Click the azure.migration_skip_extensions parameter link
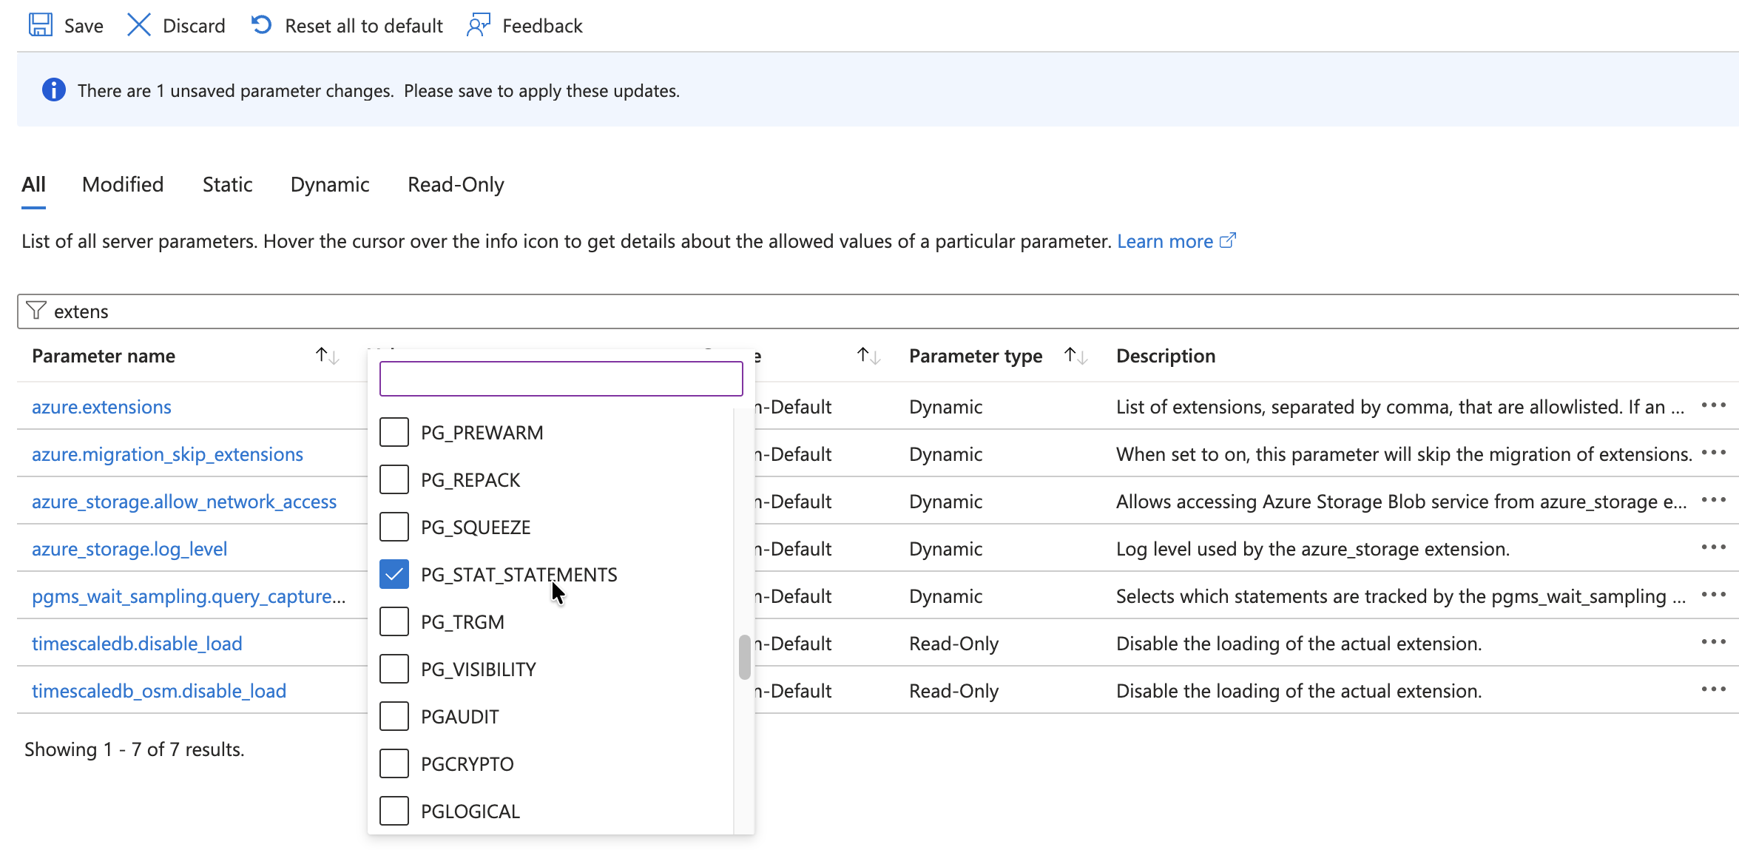 tap(167, 453)
